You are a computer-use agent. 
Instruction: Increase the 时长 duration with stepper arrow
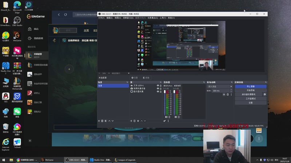coord(231,90)
